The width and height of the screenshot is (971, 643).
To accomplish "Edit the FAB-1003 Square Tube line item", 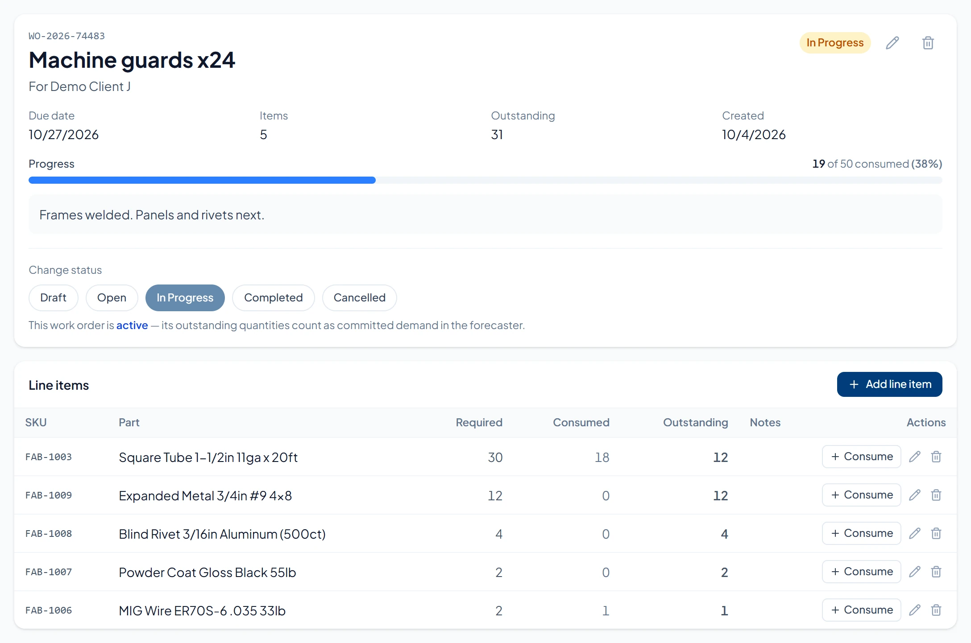I will (x=915, y=457).
